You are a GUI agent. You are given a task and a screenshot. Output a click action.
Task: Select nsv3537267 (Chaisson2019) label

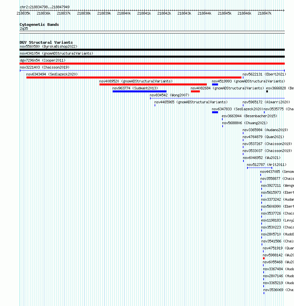(x=267, y=144)
